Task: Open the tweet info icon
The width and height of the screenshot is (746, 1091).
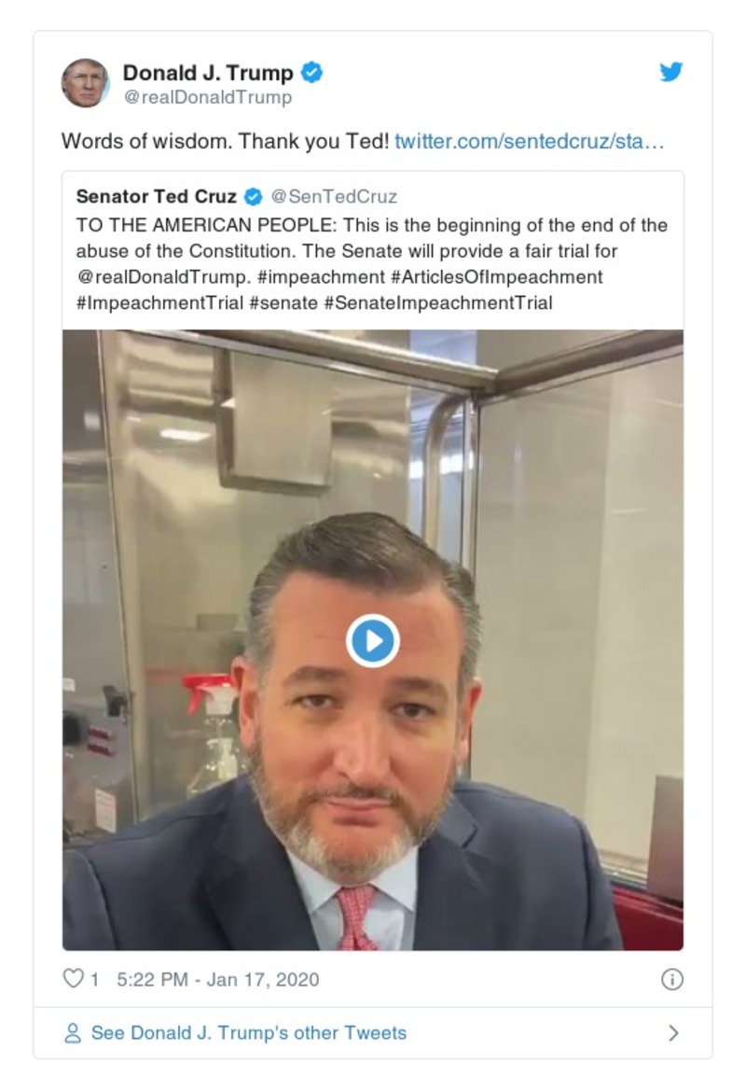Action: [671, 979]
